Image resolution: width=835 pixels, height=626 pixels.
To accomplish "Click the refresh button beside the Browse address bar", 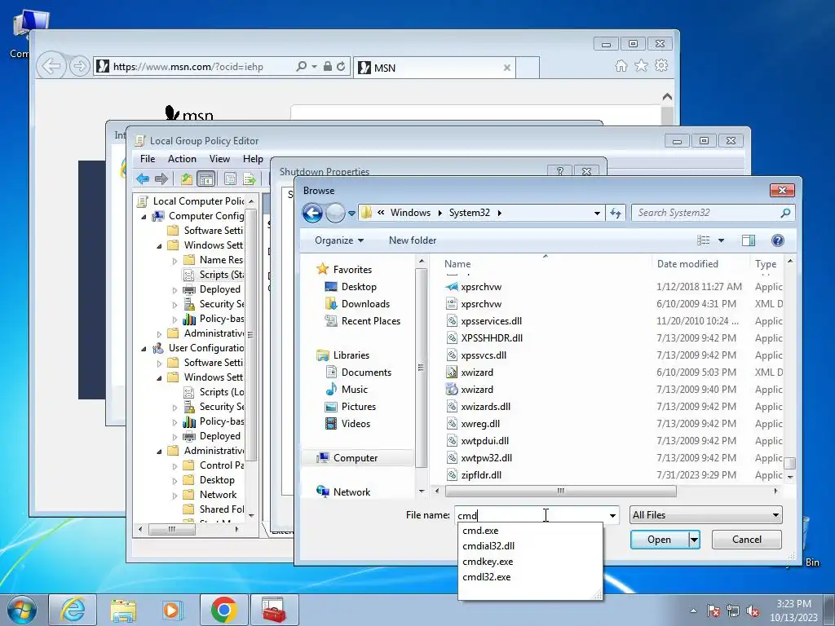I will tap(616, 213).
